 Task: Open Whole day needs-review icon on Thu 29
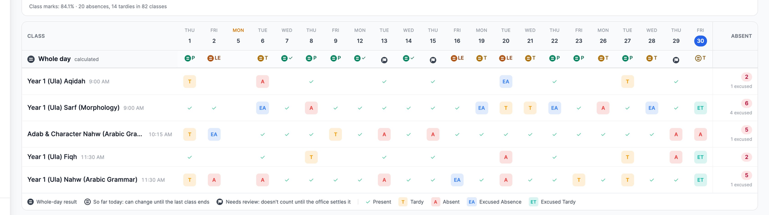[x=676, y=60]
